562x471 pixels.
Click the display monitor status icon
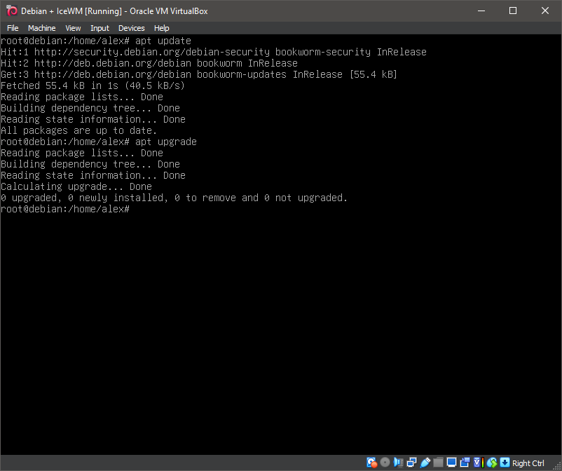click(451, 463)
